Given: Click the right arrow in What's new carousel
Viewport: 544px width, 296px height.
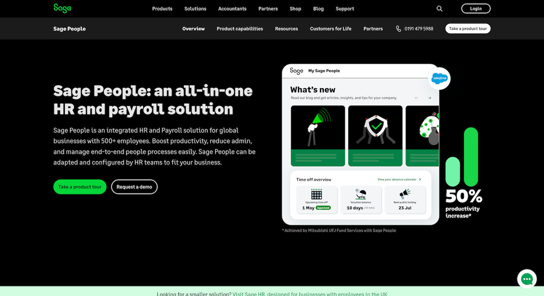Looking at the screenshot, I should (429, 98).
